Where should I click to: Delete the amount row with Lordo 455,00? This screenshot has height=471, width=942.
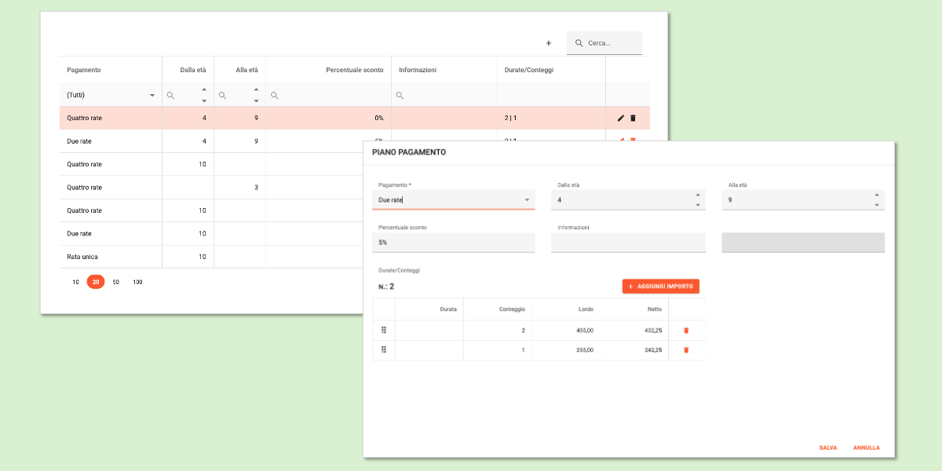(686, 330)
